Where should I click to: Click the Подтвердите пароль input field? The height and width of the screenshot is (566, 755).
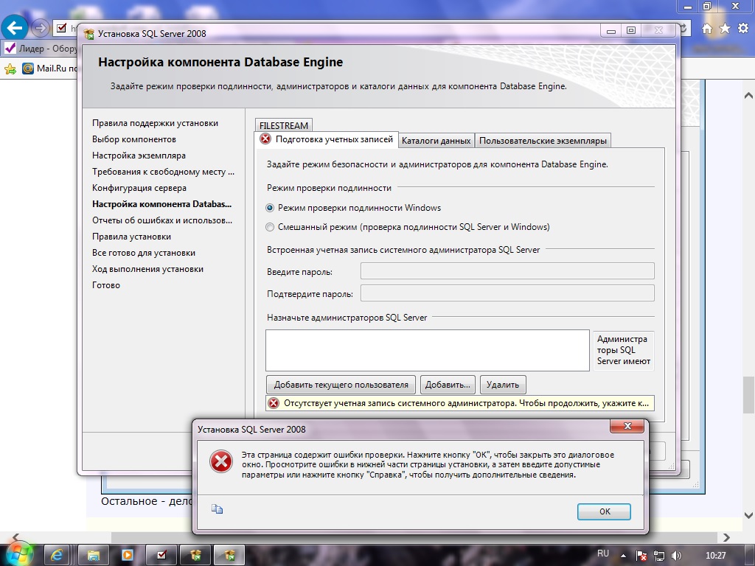[507, 293]
